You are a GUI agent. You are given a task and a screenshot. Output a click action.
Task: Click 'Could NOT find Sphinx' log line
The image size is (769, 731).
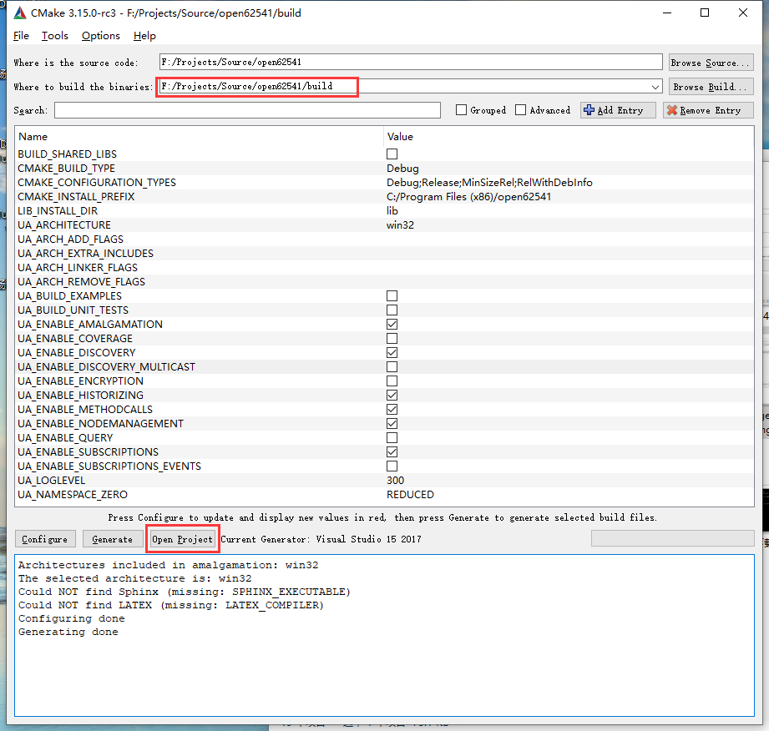(x=185, y=592)
